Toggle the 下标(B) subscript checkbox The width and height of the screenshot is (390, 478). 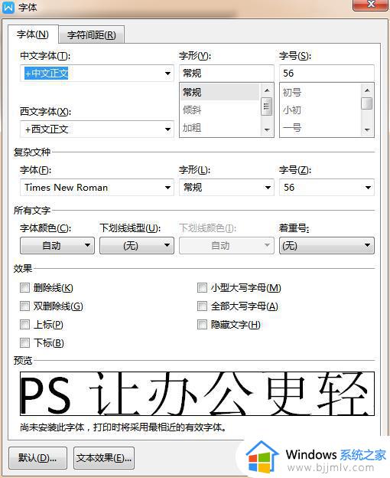pos(24,342)
